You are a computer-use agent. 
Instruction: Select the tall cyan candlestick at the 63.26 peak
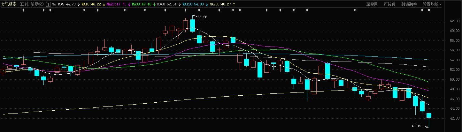[192, 25]
